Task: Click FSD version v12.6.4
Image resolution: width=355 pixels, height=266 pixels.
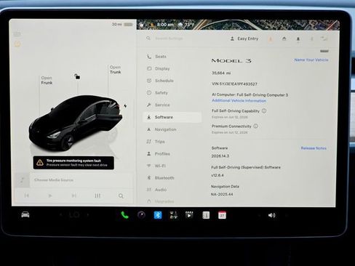Action: [x=218, y=175]
